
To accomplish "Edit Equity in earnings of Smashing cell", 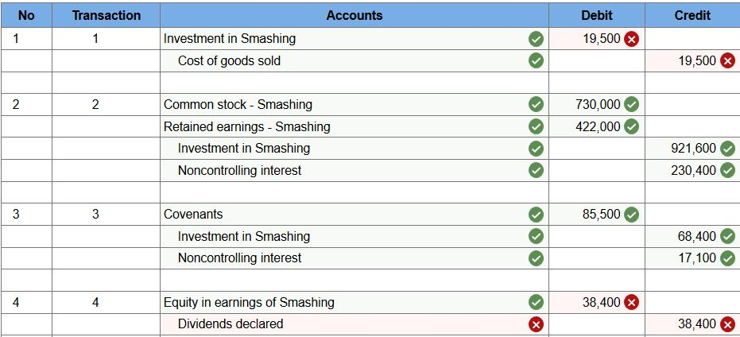I will (x=354, y=303).
